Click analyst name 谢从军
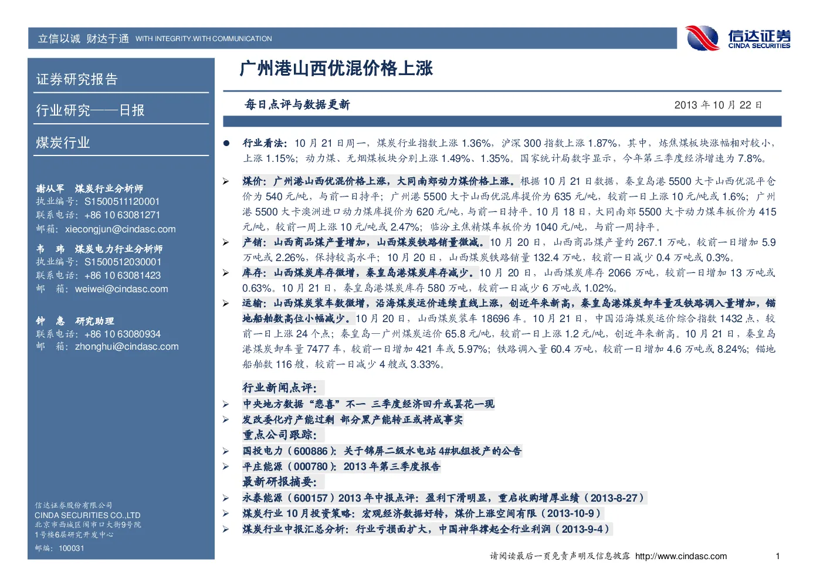 (50, 188)
